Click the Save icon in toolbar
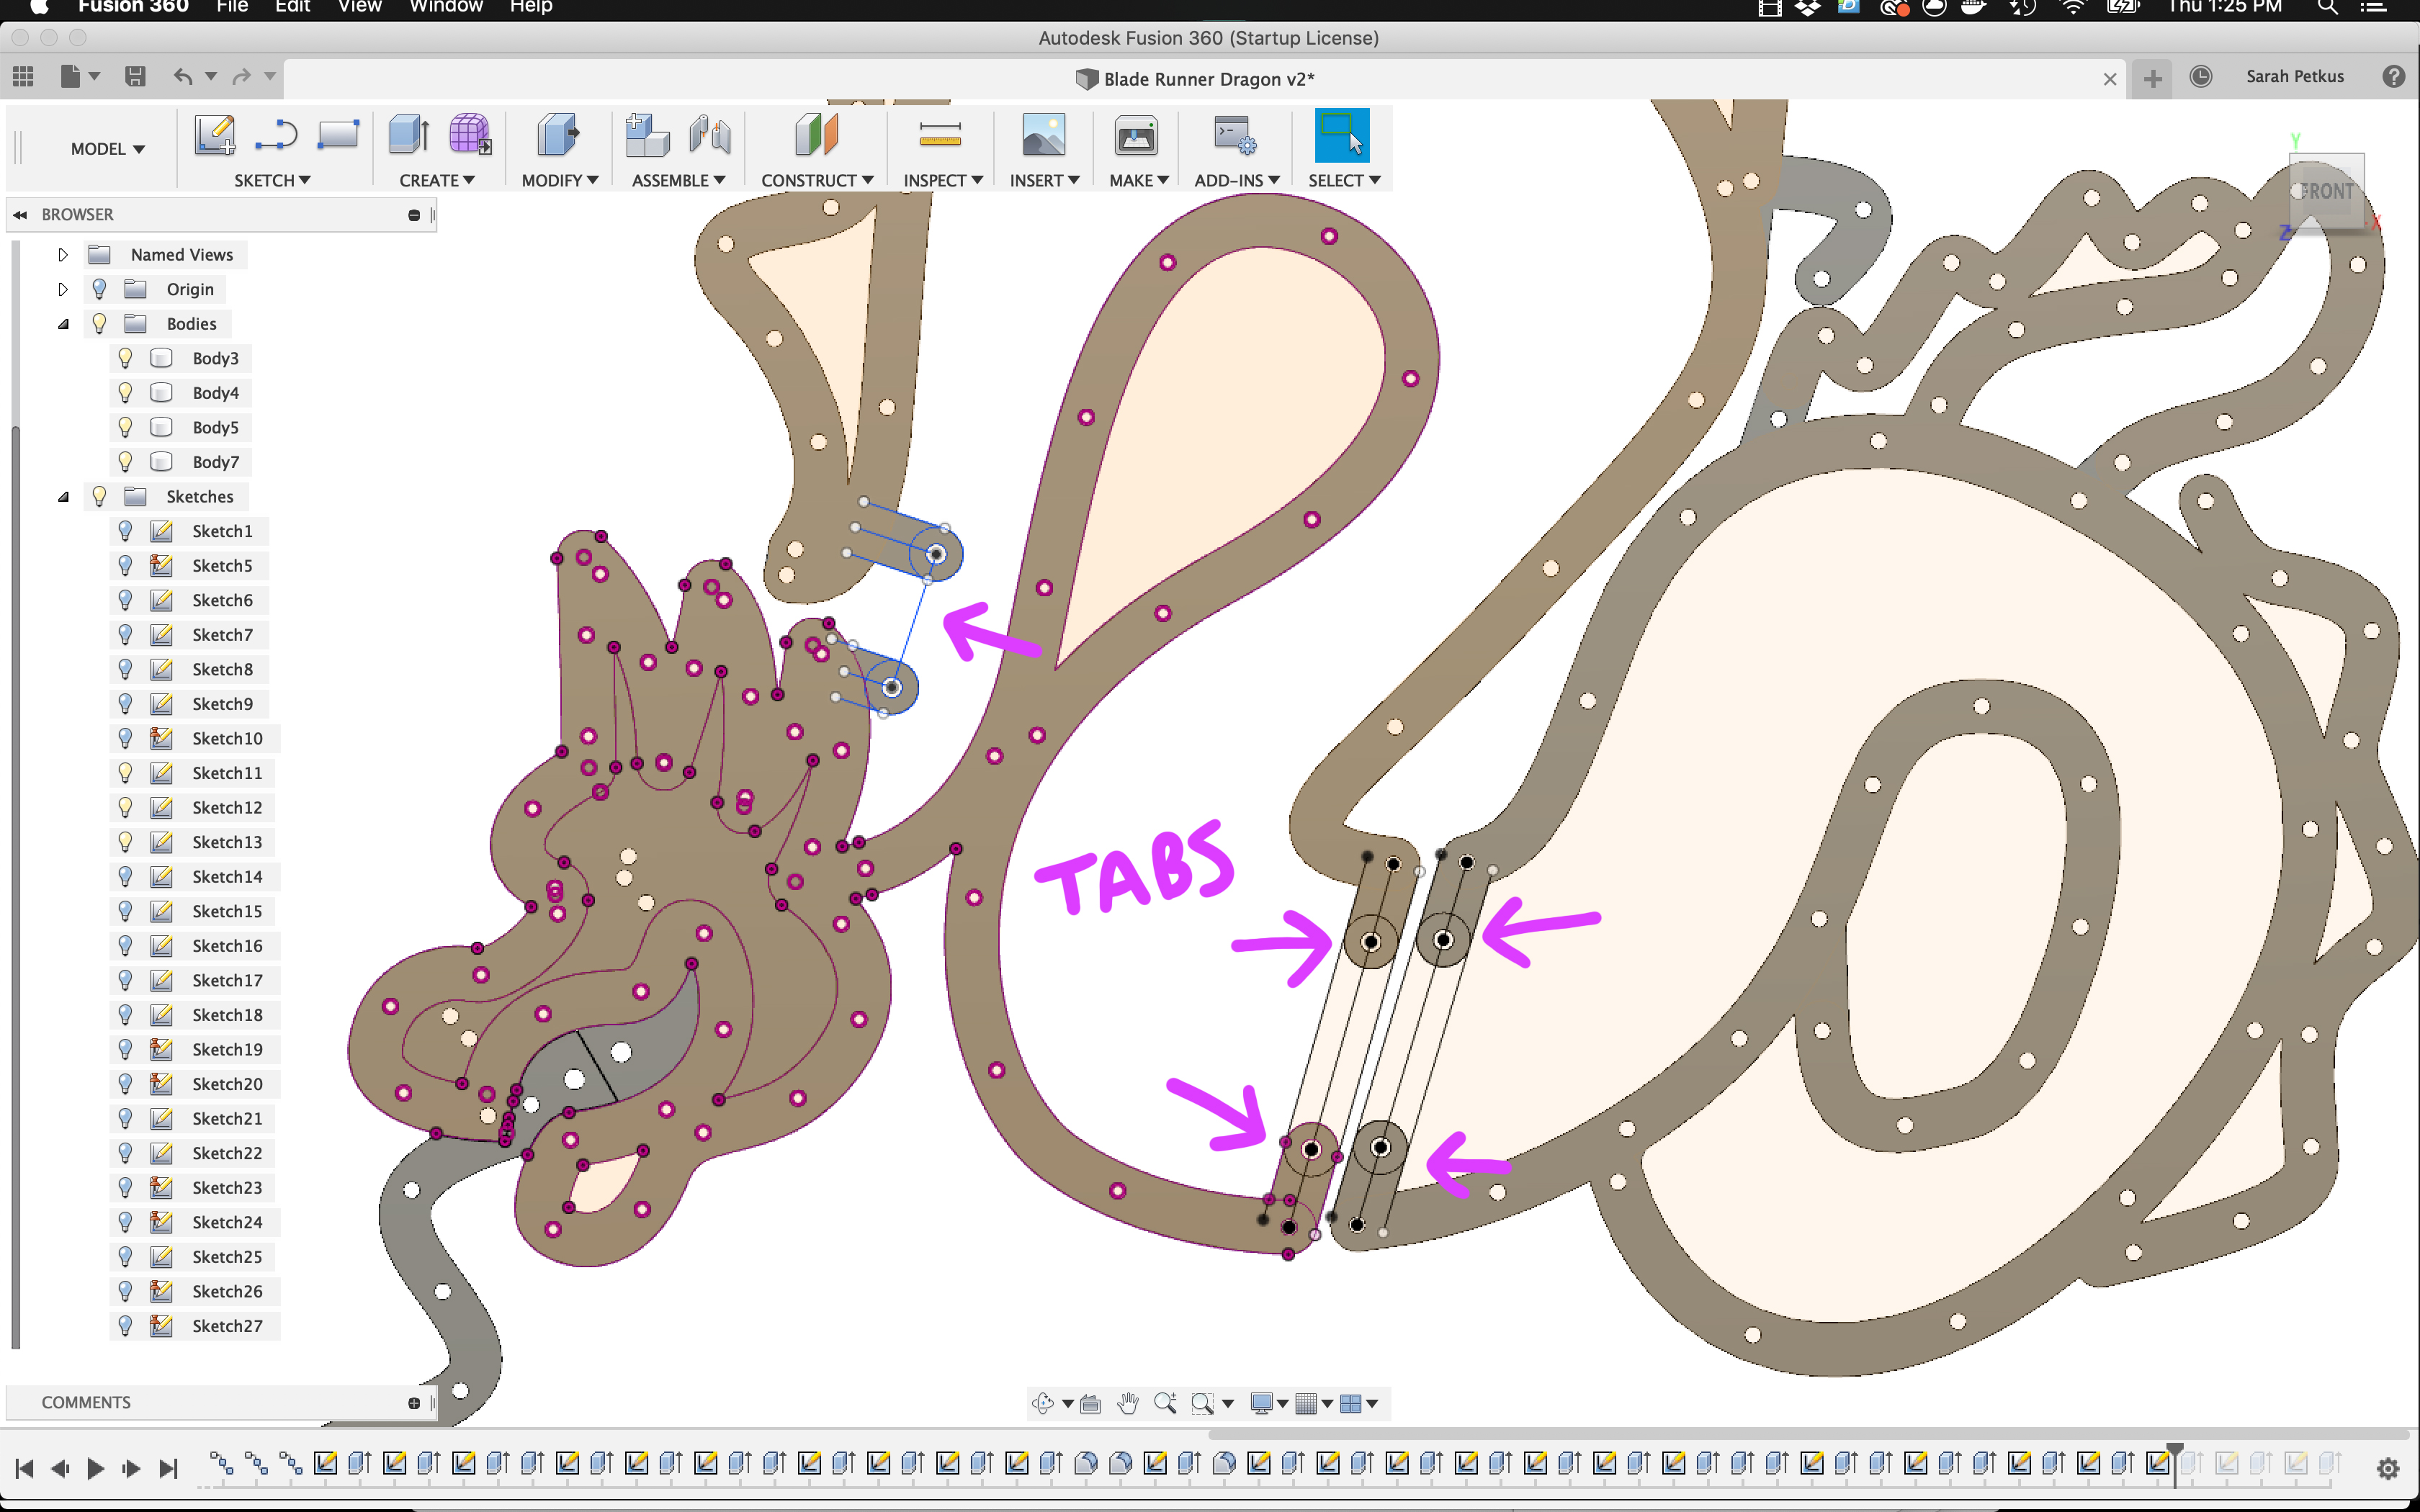This screenshot has height=1512, width=2420. click(135, 76)
